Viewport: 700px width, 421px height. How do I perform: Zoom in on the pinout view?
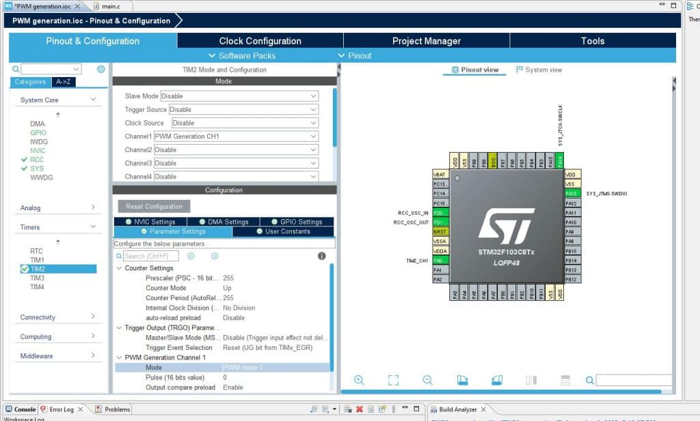click(x=359, y=380)
